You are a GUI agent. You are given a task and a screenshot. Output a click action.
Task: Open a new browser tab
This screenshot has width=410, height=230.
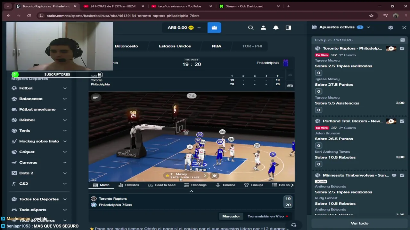pyautogui.click(x=289, y=6)
